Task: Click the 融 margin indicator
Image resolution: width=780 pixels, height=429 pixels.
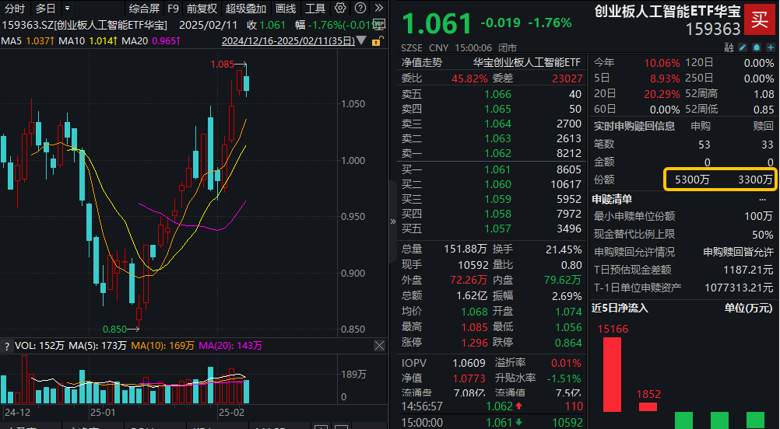Action: (729, 47)
